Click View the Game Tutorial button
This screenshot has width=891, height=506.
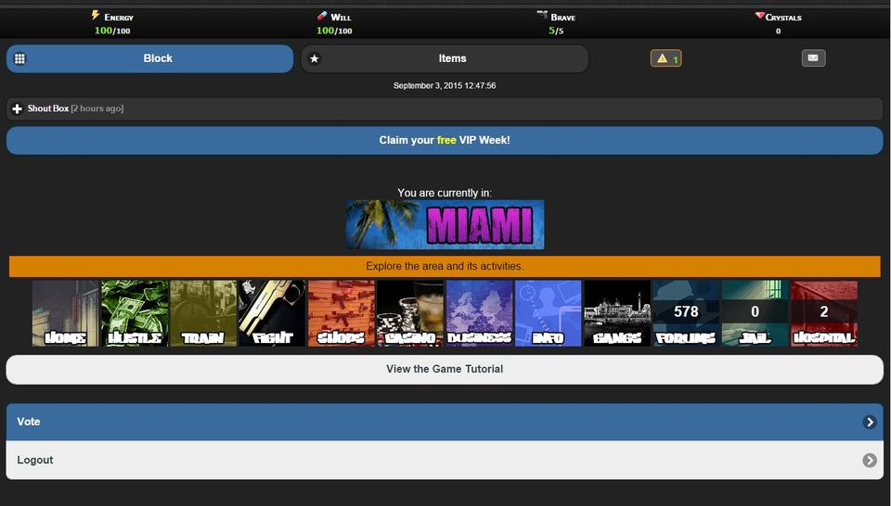tap(445, 369)
